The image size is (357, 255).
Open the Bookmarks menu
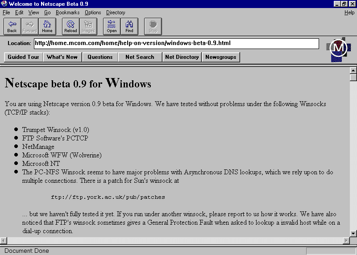pos(68,12)
